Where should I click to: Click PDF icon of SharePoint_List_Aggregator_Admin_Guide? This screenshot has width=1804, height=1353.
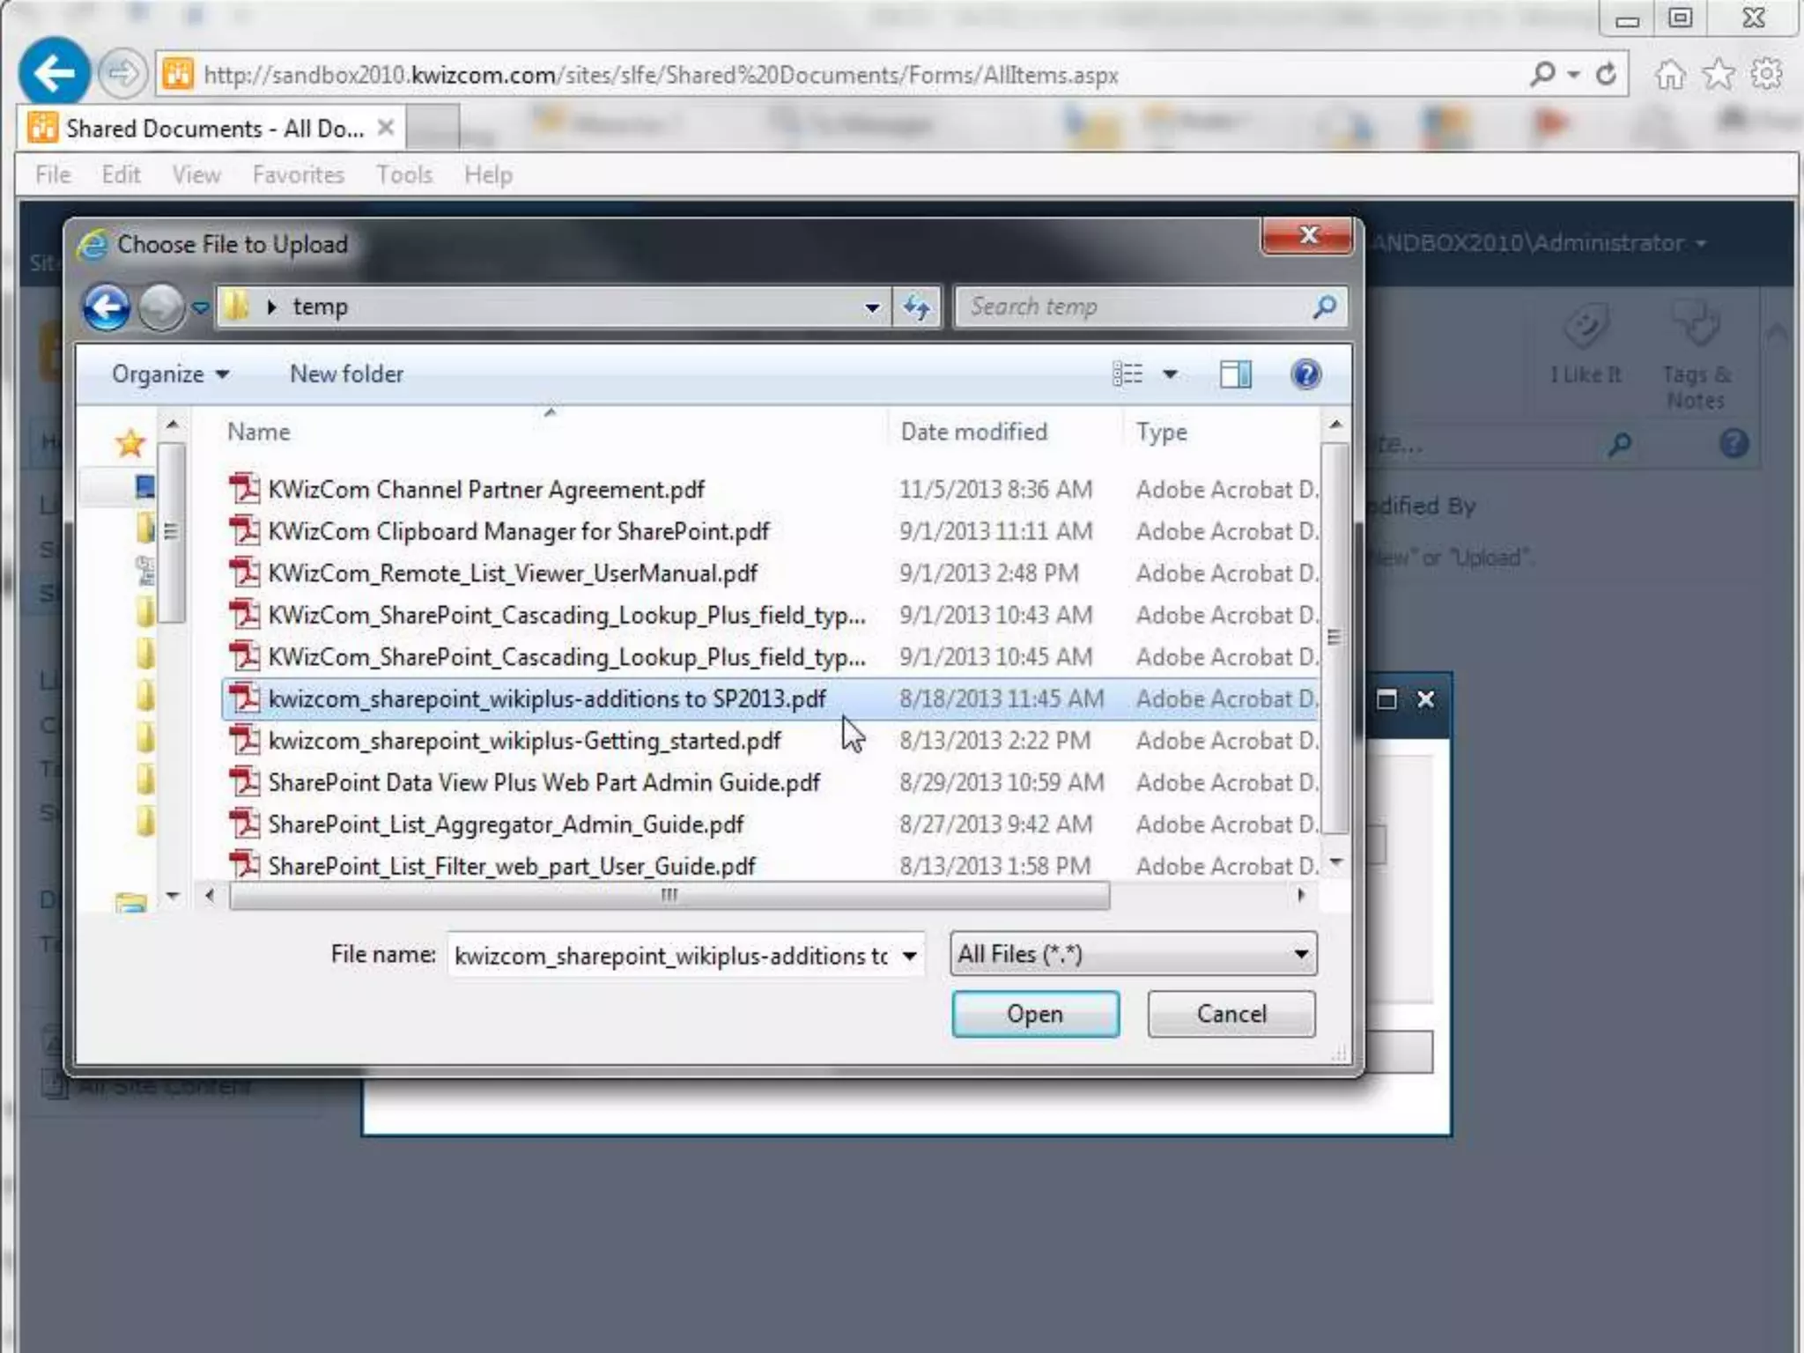(244, 823)
